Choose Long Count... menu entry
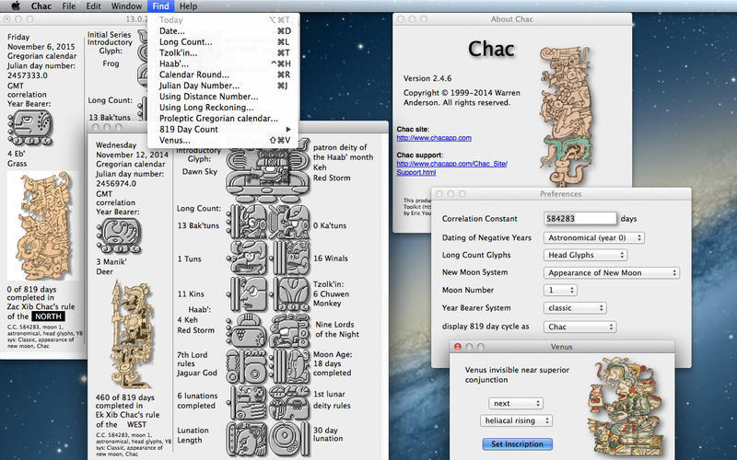737x460 pixels. [224, 41]
